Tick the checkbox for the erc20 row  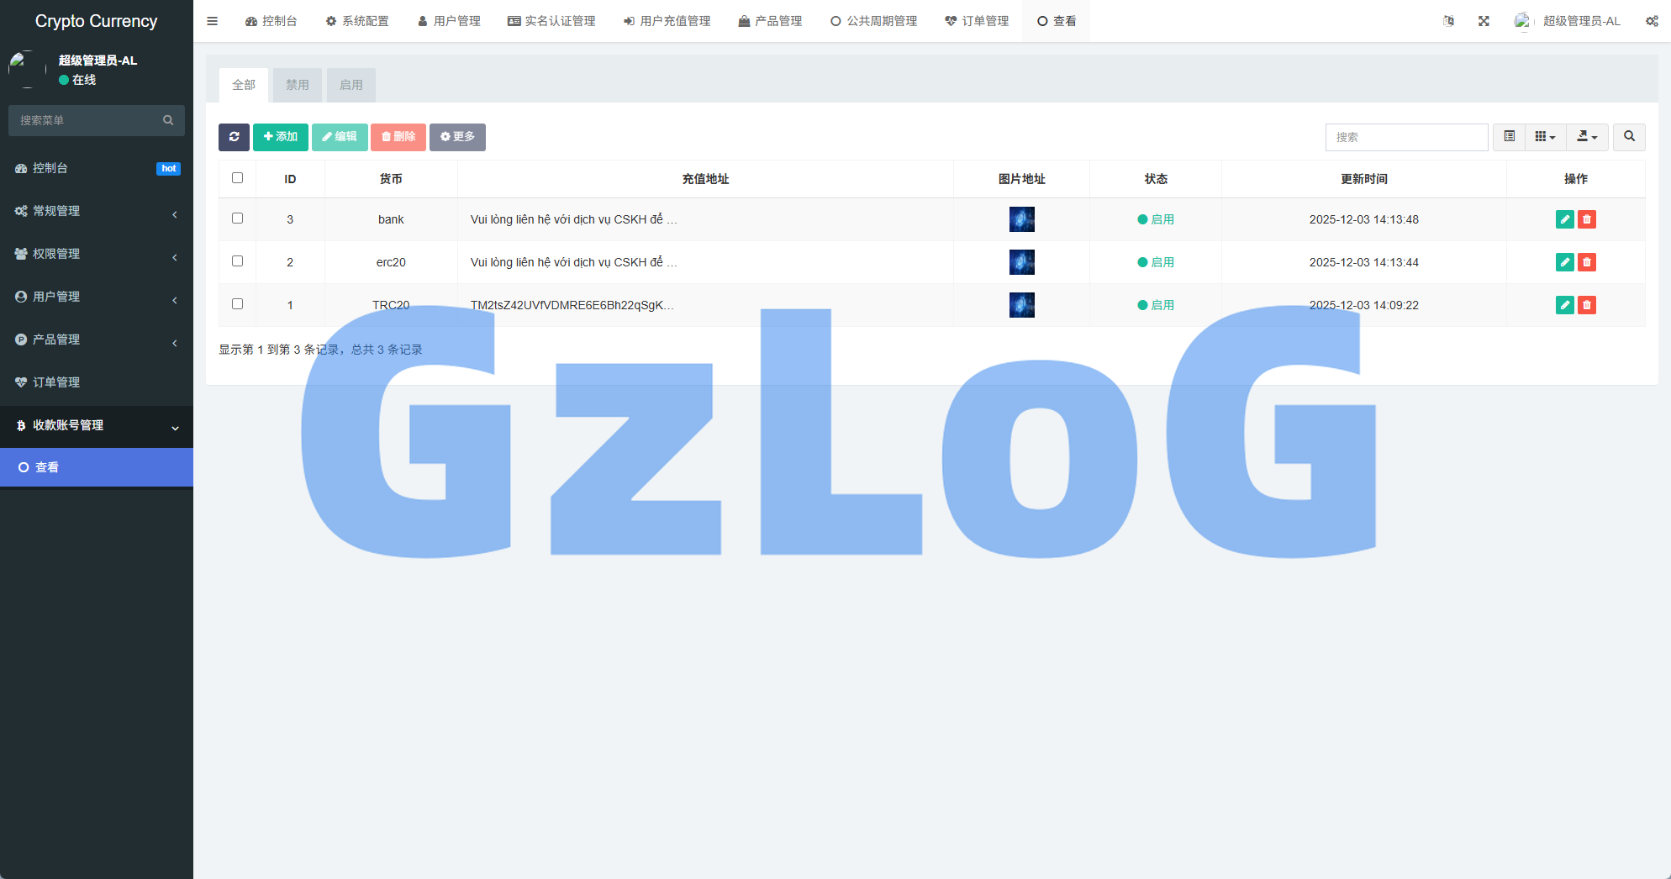point(237,261)
